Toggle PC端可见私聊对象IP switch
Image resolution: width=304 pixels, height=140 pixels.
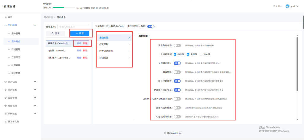[177, 99]
